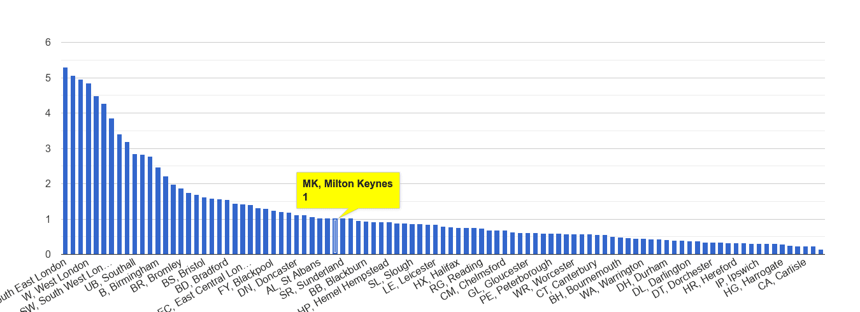Image resolution: width=860 pixels, height=312 pixels.
Task: Click the BD, Bradford axis label
Action: click(203, 276)
